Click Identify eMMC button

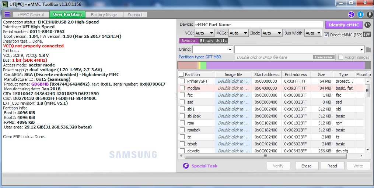[x=344, y=25]
